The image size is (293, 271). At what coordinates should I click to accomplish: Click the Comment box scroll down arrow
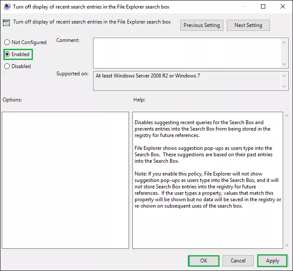284,64
